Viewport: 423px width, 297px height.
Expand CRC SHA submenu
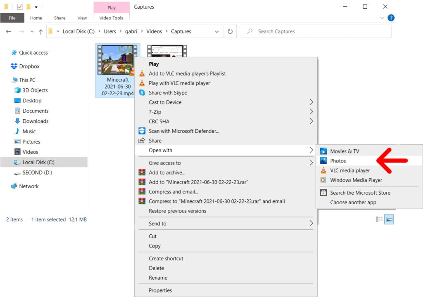[x=226, y=122]
